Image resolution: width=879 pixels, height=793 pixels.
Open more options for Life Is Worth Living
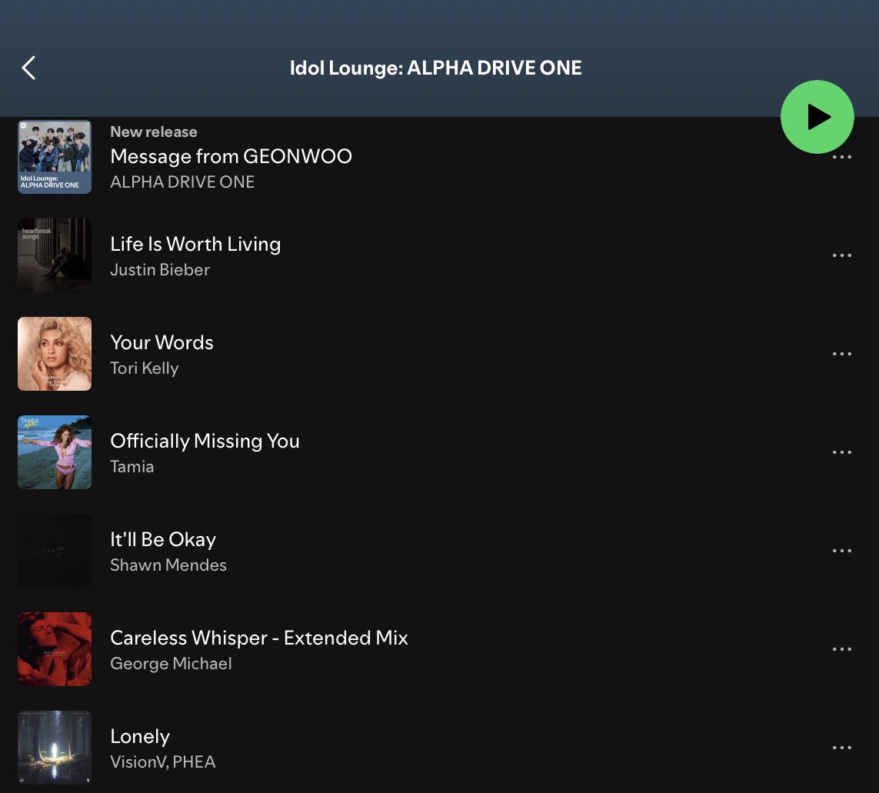[x=842, y=255]
